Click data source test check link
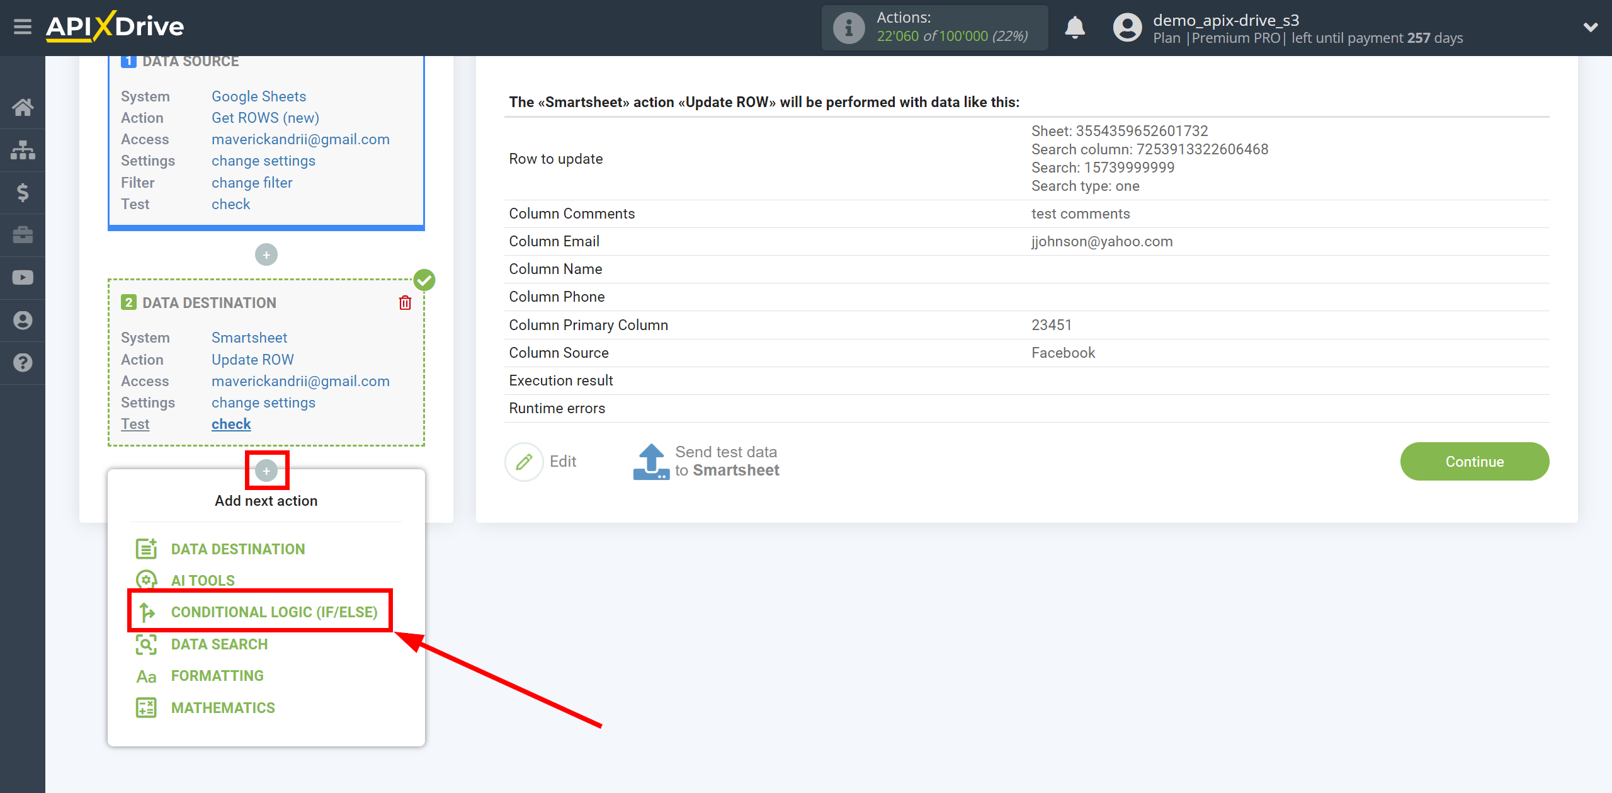1612x793 pixels. (x=230, y=204)
